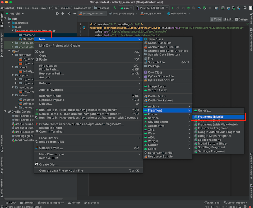The width and height of the screenshot is (253, 208).
Task: Collapse the Gradle Scripts node
Action: click(x=5, y=112)
